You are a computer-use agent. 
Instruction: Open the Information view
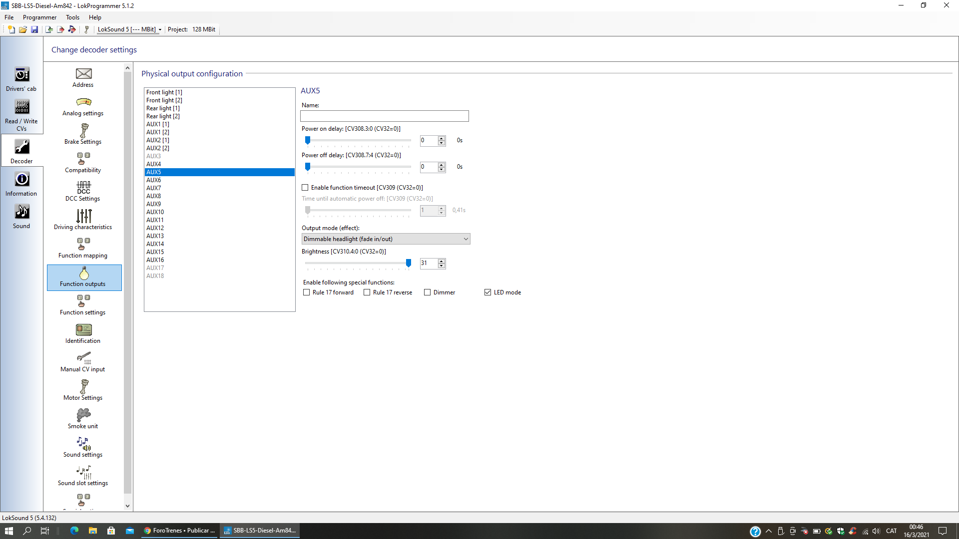point(21,184)
